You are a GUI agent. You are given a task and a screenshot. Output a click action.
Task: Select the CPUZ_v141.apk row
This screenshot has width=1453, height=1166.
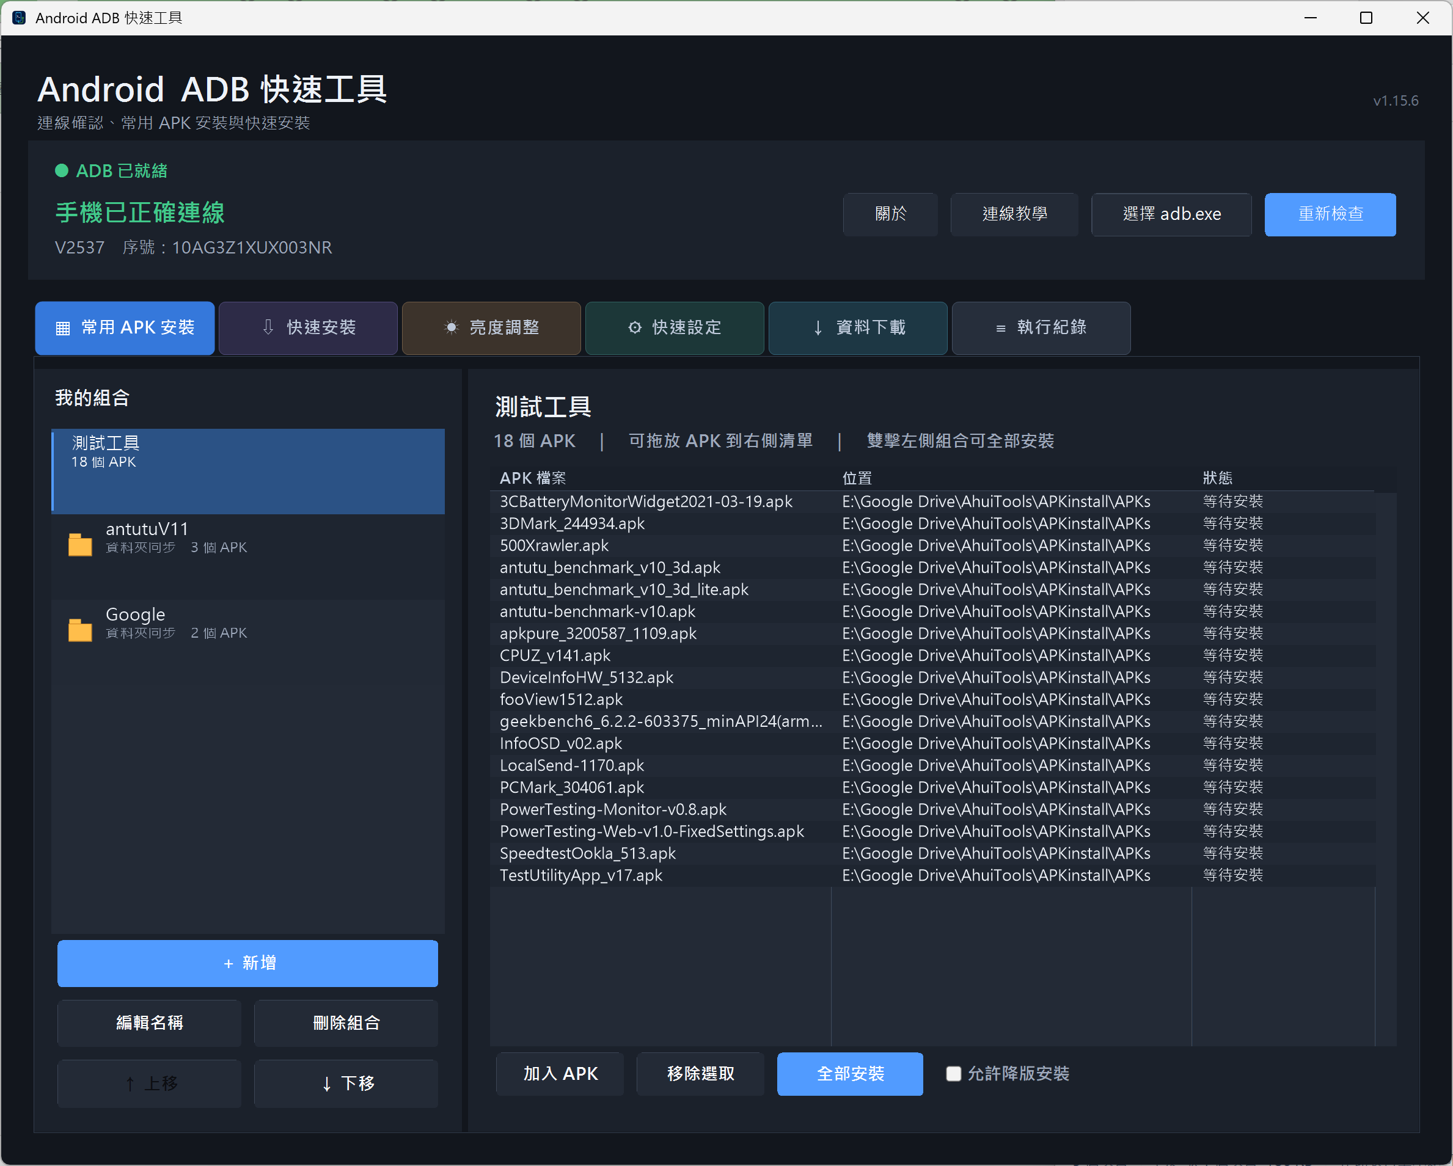pyautogui.click(x=933, y=655)
